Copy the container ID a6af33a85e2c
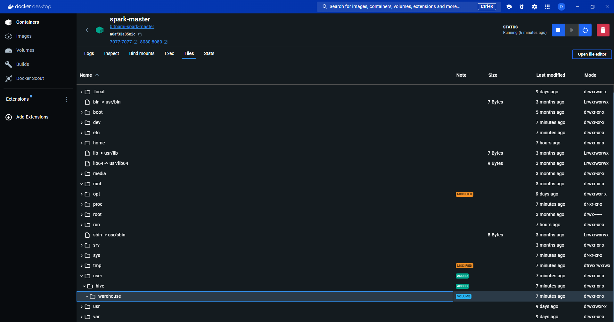Image resolution: width=614 pixels, height=322 pixels. pyautogui.click(x=140, y=34)
